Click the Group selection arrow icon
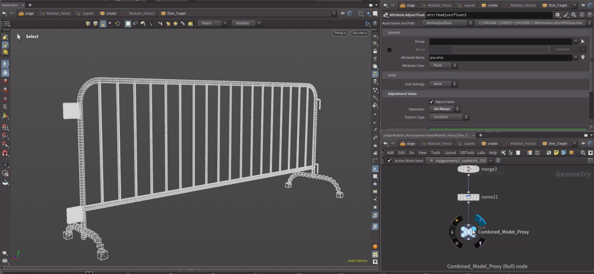This screenshot has width=594, height=274. pyautogui.click(x=583, y=42)
